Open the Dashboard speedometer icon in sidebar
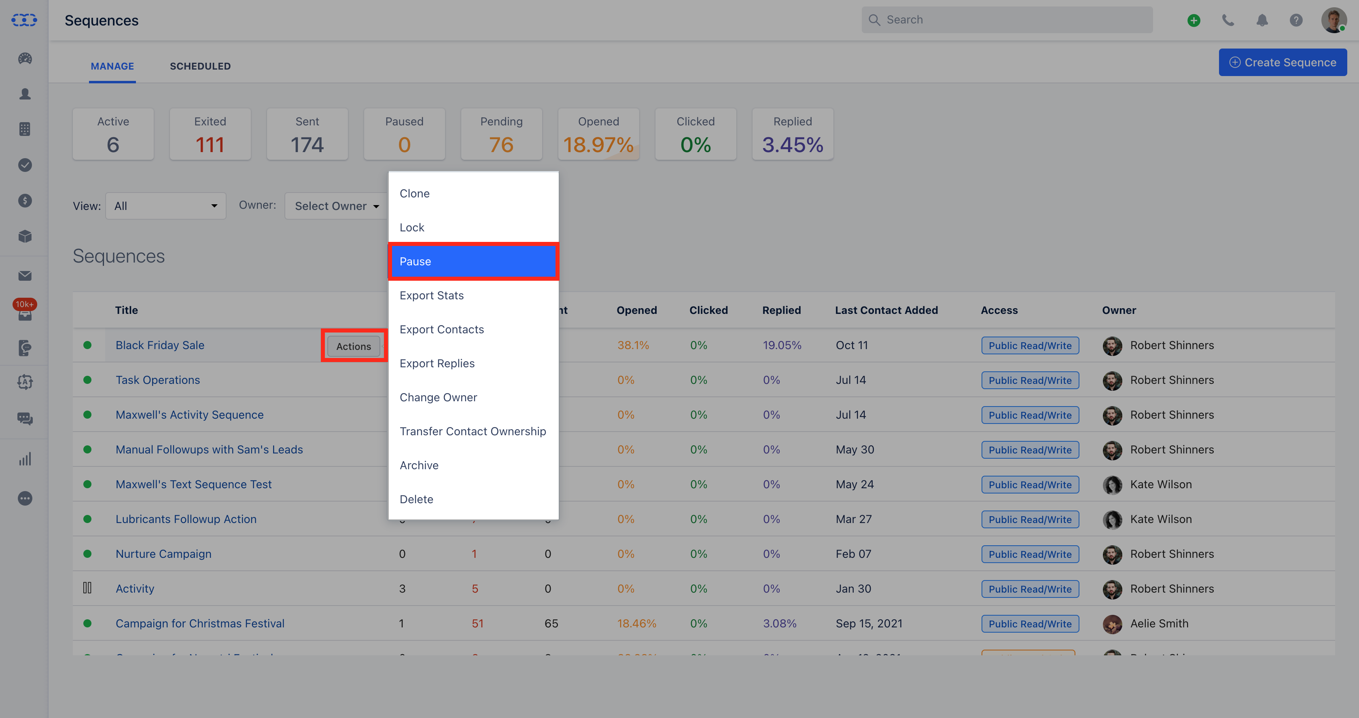Screen dimensions: 1359x718 click(24, 59)
